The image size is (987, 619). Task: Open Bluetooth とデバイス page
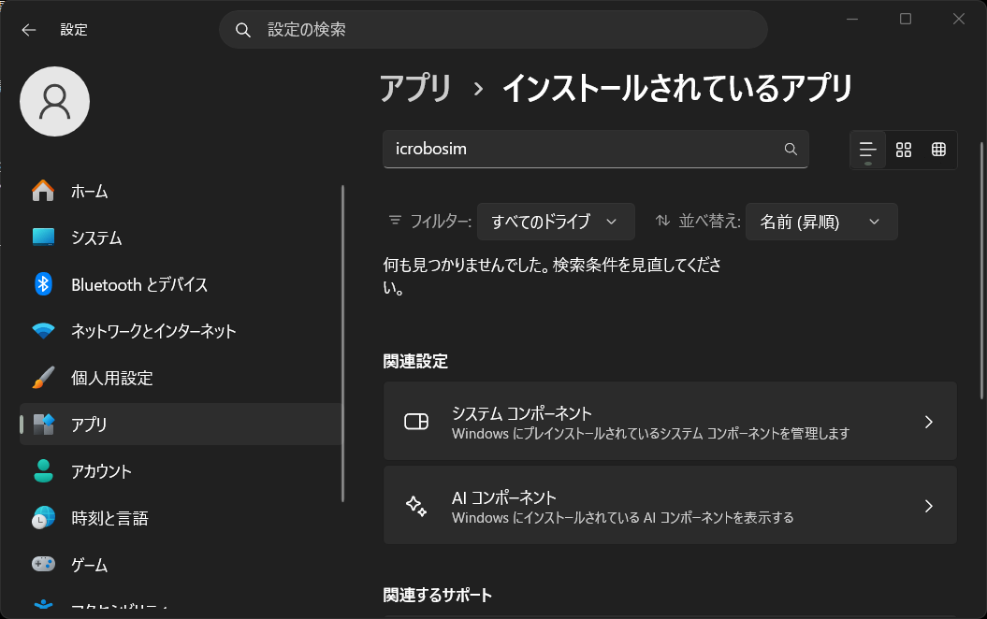(181, 284)
